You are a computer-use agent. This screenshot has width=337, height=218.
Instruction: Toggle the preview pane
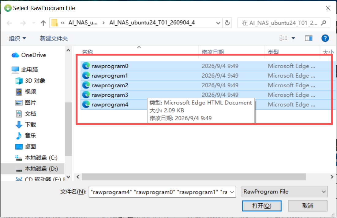point(309,38)
